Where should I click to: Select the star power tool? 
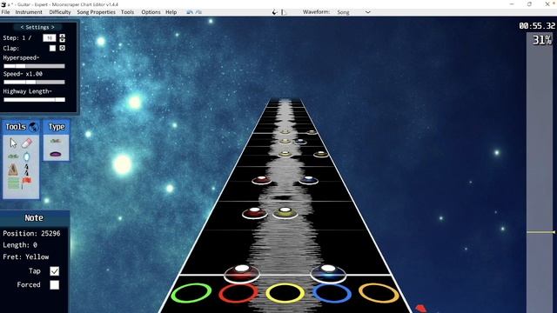[x=27, y=156]
